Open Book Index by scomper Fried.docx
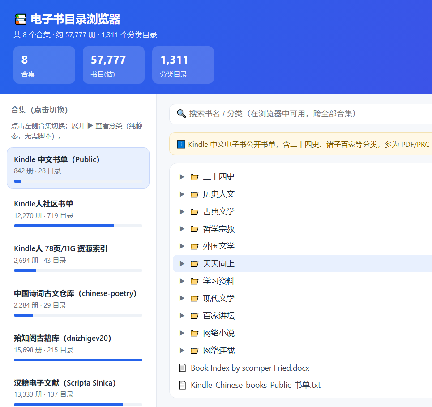Viewport: 432px width, 407px height. pos(250,368)
